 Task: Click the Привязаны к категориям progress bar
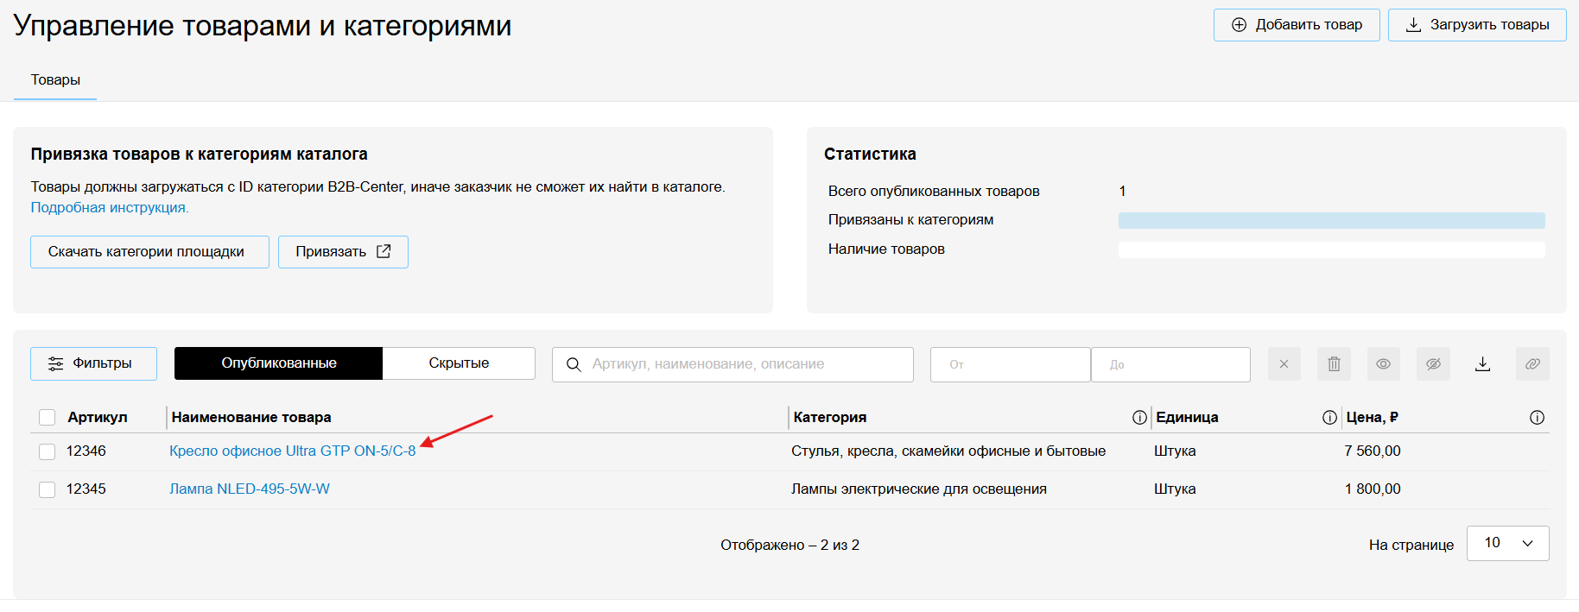click(1331, 220)
